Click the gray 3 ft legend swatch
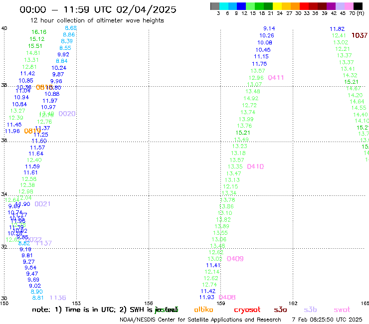Viewport: 369px width, 324px height. coord(215,6)
